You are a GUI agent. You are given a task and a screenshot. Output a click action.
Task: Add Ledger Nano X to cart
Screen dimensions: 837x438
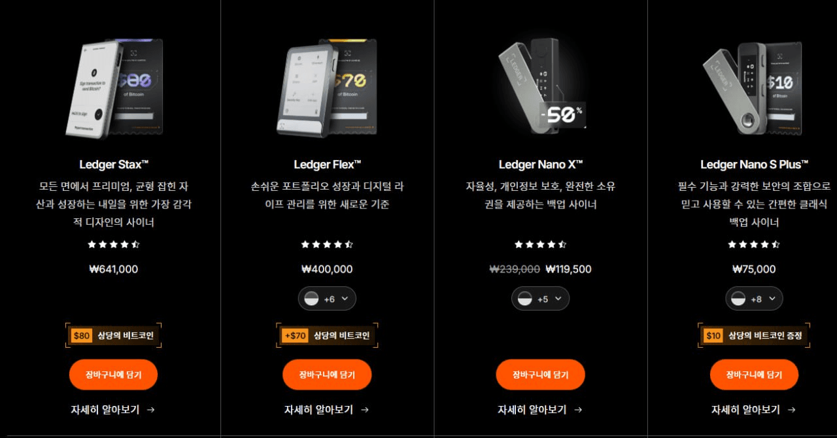[540, 375]
